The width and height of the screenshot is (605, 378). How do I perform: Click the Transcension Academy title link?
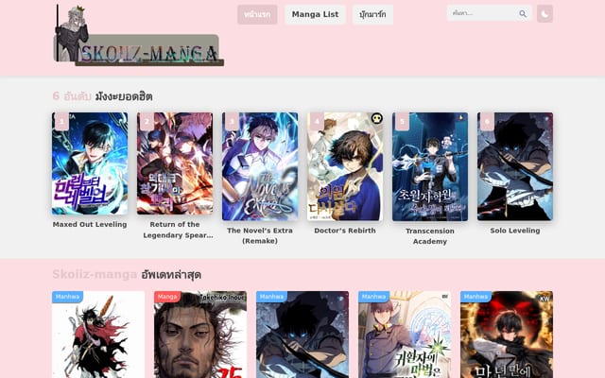point(430,236)
